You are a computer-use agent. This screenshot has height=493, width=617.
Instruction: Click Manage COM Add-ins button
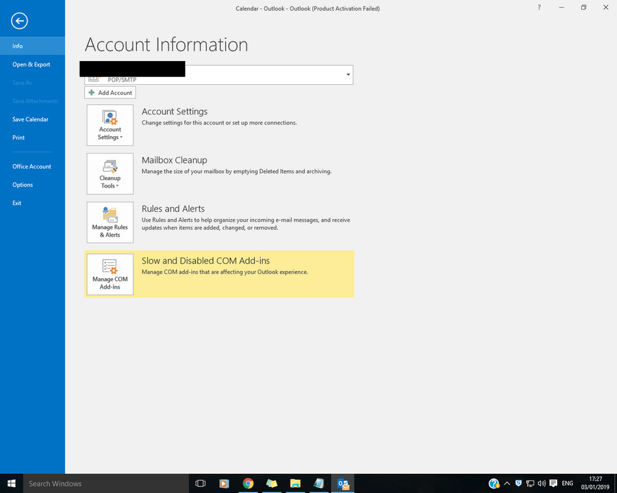[x=110, y=274]
